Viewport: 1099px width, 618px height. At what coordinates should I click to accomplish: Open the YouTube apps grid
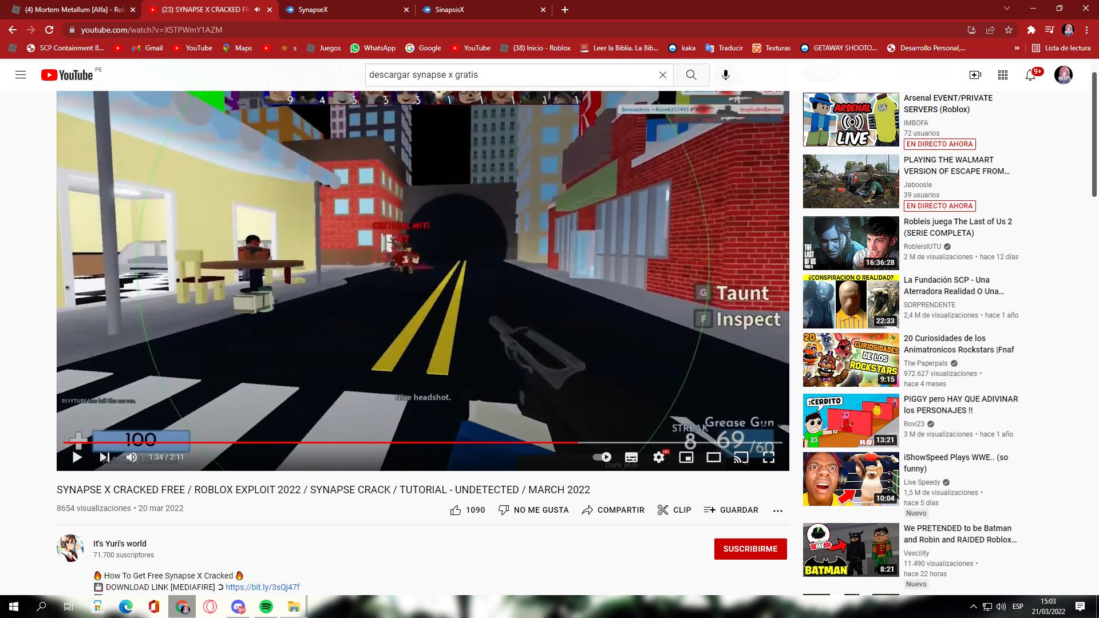tap(1003, 75)
